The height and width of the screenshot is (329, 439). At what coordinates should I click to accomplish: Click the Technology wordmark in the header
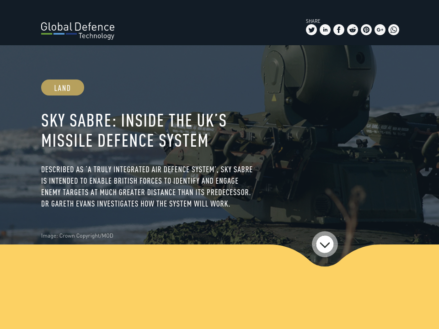coord(96,36)
